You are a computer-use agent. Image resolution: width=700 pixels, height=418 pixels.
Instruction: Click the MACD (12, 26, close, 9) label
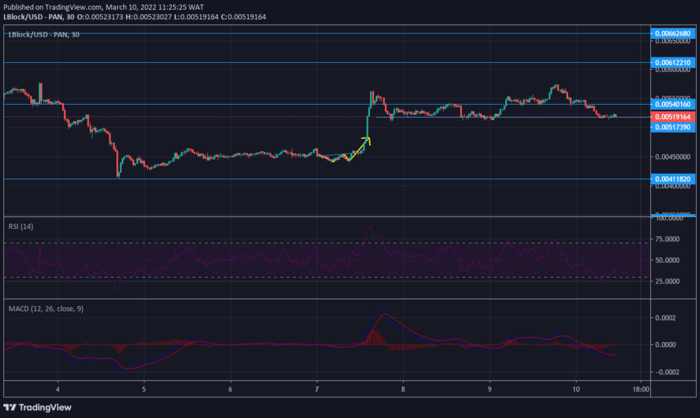point(46,309)
